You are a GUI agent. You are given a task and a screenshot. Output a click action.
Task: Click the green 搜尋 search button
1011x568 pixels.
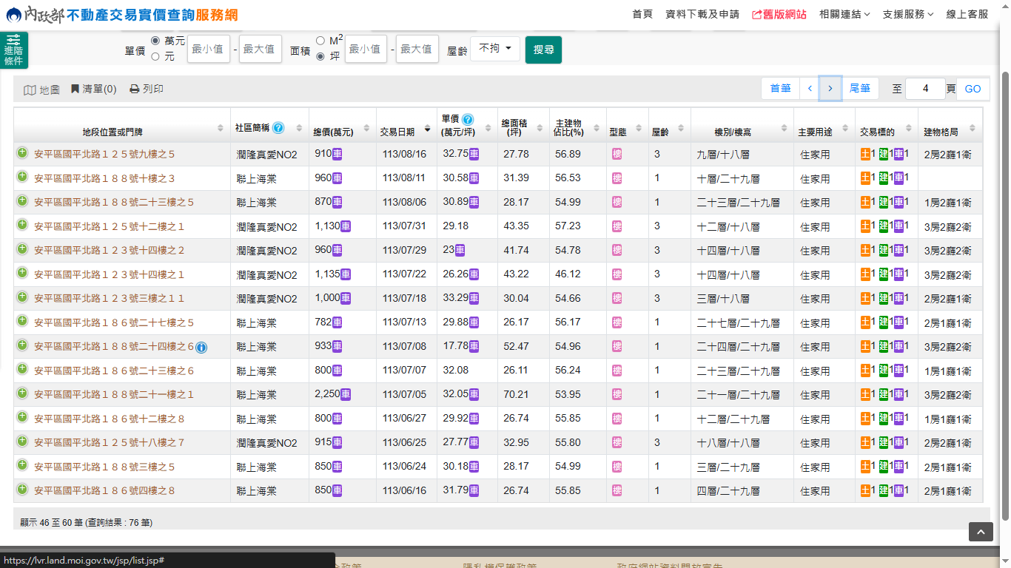(x=543, y=50)
